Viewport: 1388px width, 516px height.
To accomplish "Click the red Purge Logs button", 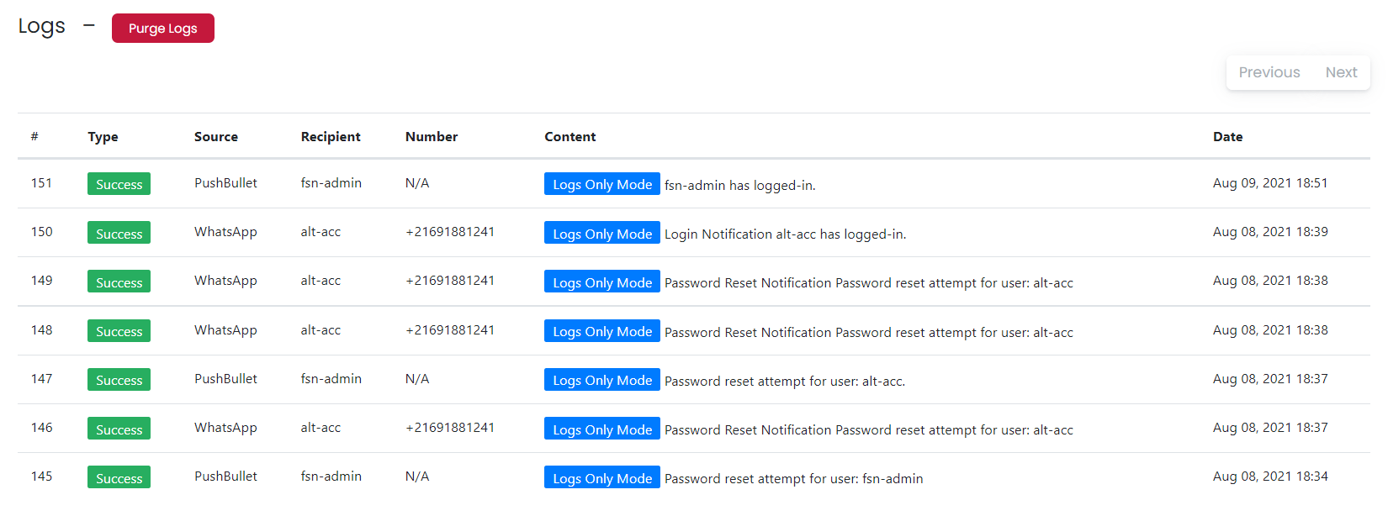I will (163, 28).
